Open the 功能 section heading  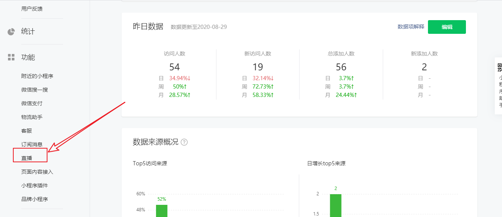point(28,57)
